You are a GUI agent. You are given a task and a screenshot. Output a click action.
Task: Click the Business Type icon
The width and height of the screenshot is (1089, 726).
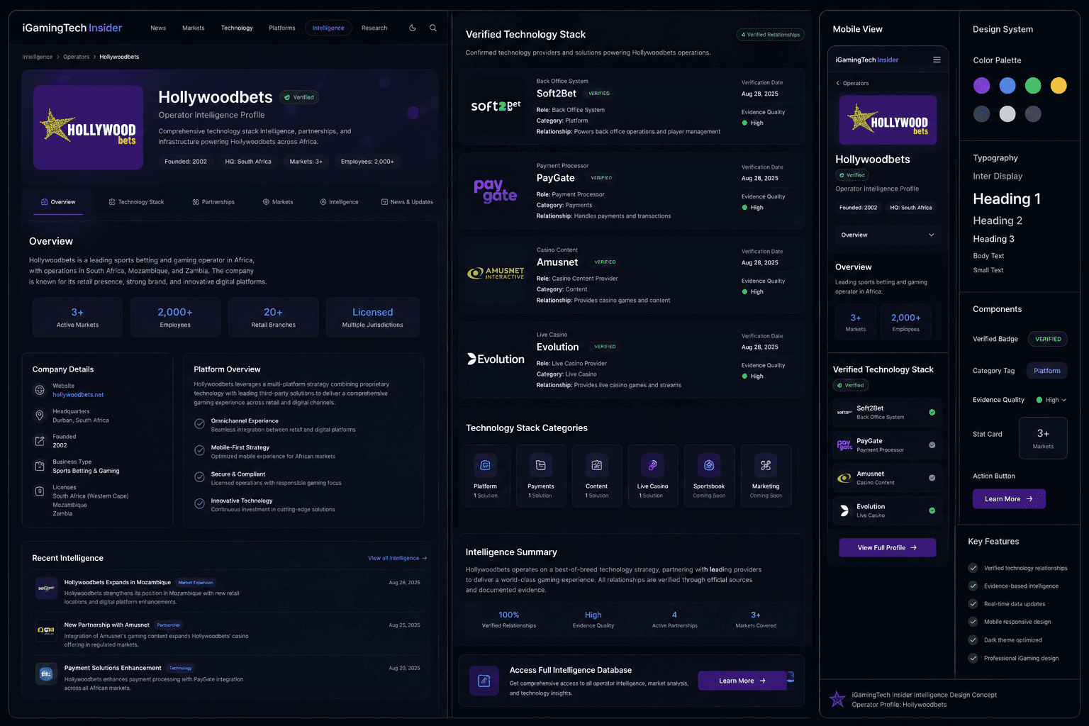(x=40, y=466)
